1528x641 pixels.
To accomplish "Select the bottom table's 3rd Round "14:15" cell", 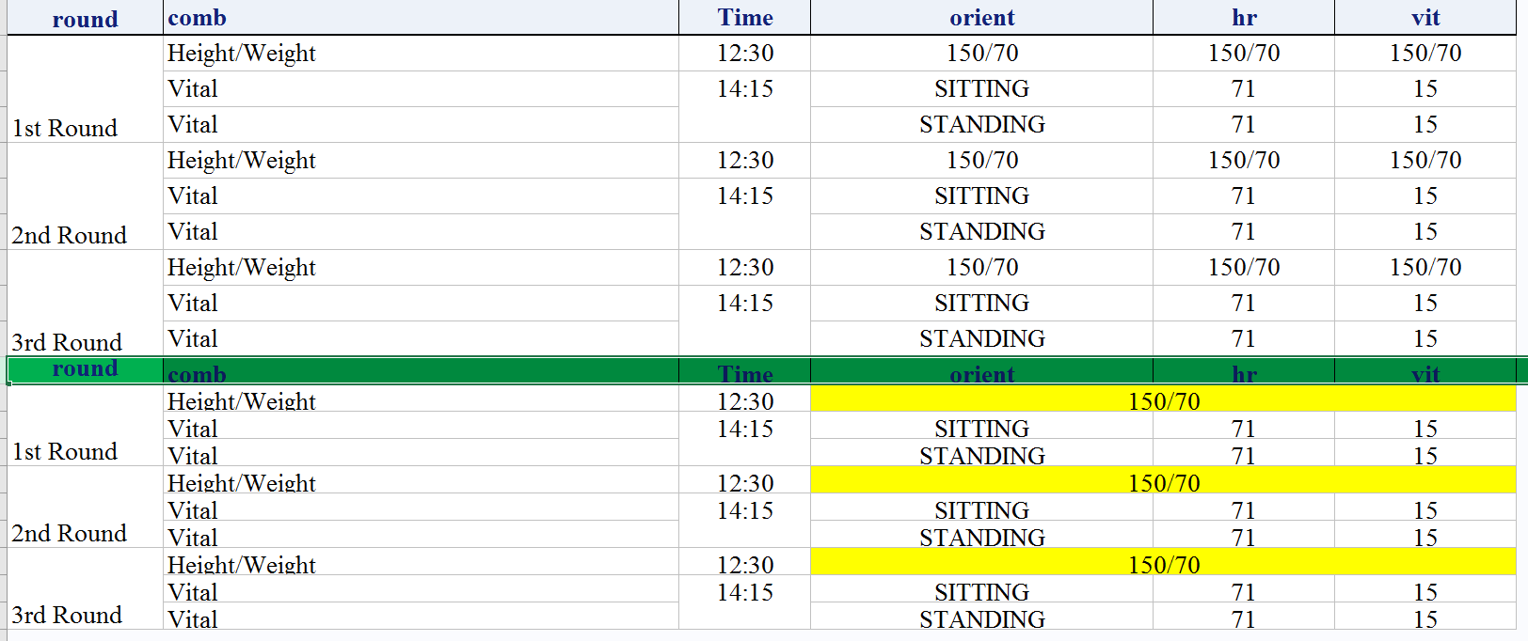I will click(744, 592).
